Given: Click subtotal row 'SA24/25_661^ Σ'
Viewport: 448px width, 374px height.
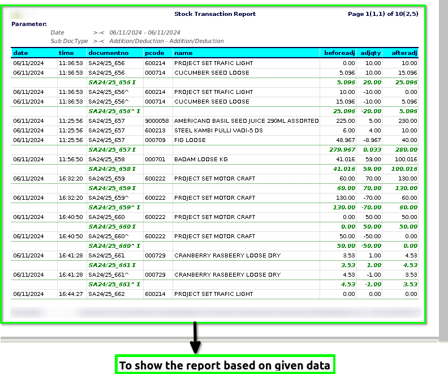Looking at the screenshot, I should [214, 284].
